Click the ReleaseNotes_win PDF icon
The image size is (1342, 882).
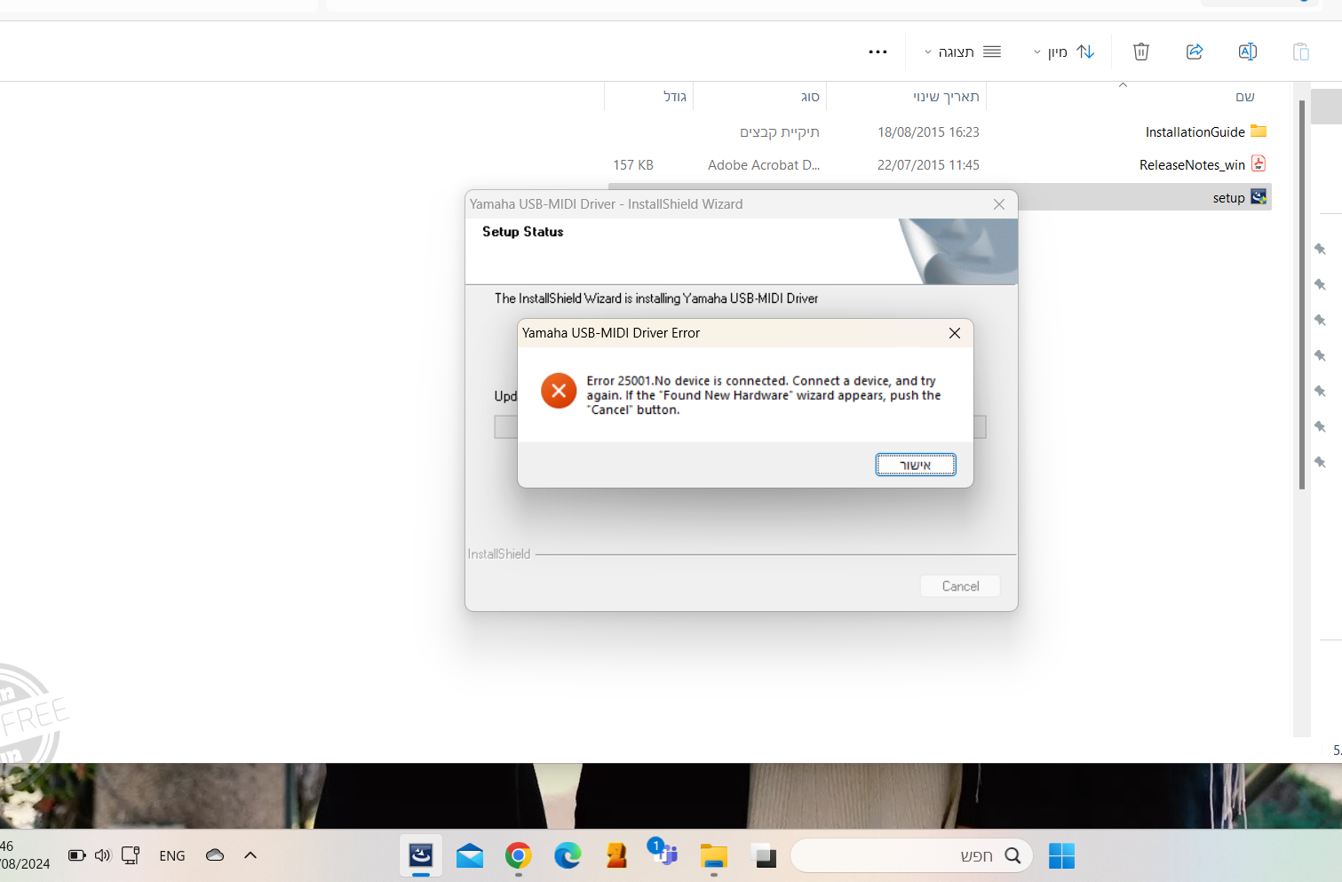click(1259, 163)
